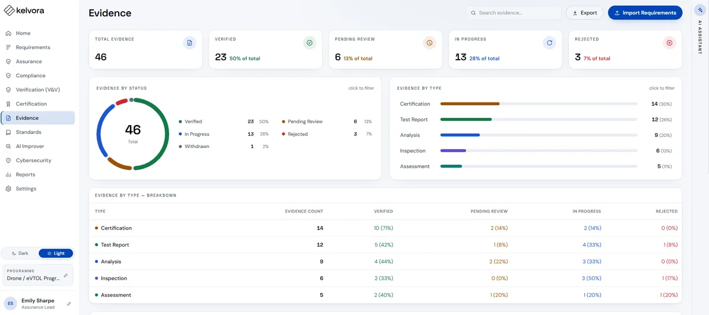Go to Requirements in the sidebar

(x=38, y=47)
